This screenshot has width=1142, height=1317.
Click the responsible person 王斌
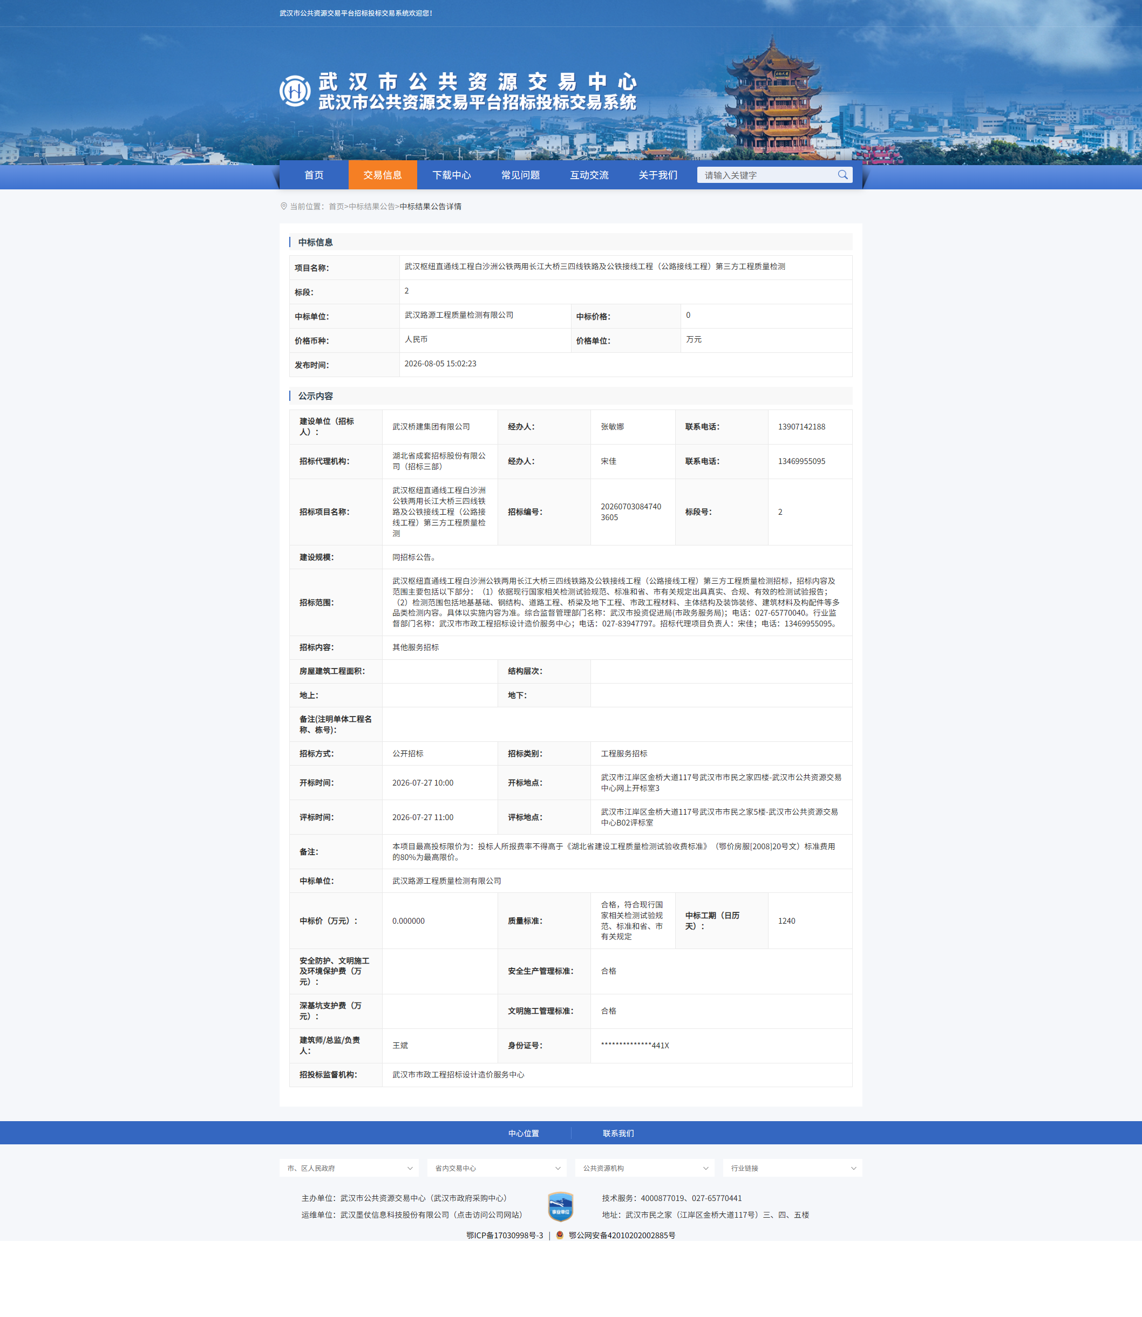(400, 1045)
